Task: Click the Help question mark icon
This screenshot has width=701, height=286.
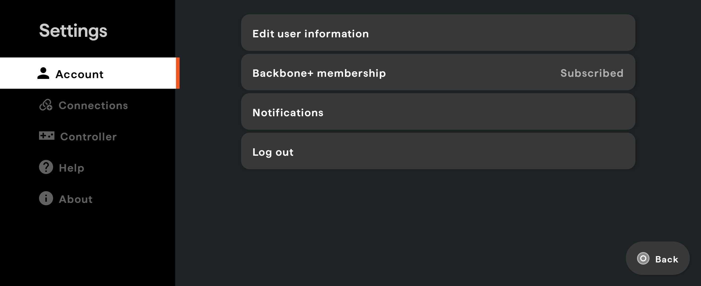Action: [45, 167]
